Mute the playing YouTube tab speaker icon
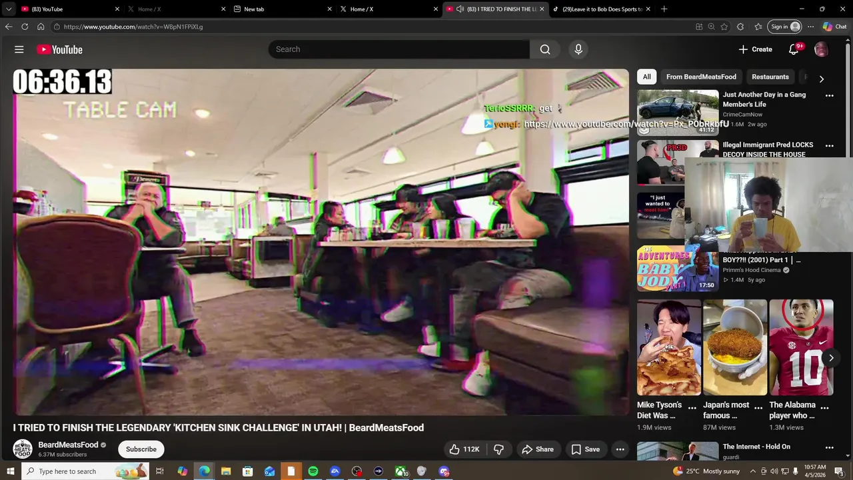 click(x=460, y=9)
